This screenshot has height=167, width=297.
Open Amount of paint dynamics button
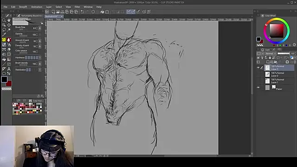(40, 41)
